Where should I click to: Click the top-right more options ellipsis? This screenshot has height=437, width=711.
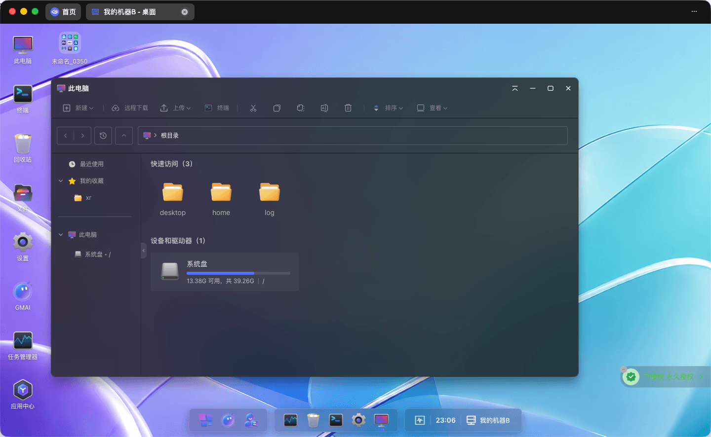coord(694,11)
